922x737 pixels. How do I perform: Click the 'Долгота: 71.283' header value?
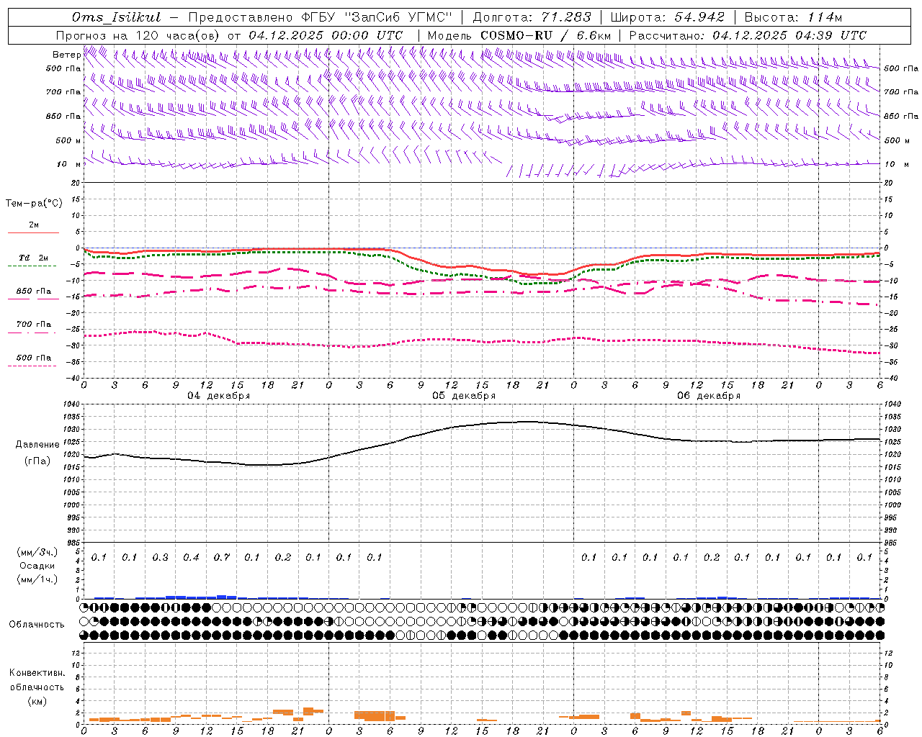pyautogui.click(x=532, y=17)
